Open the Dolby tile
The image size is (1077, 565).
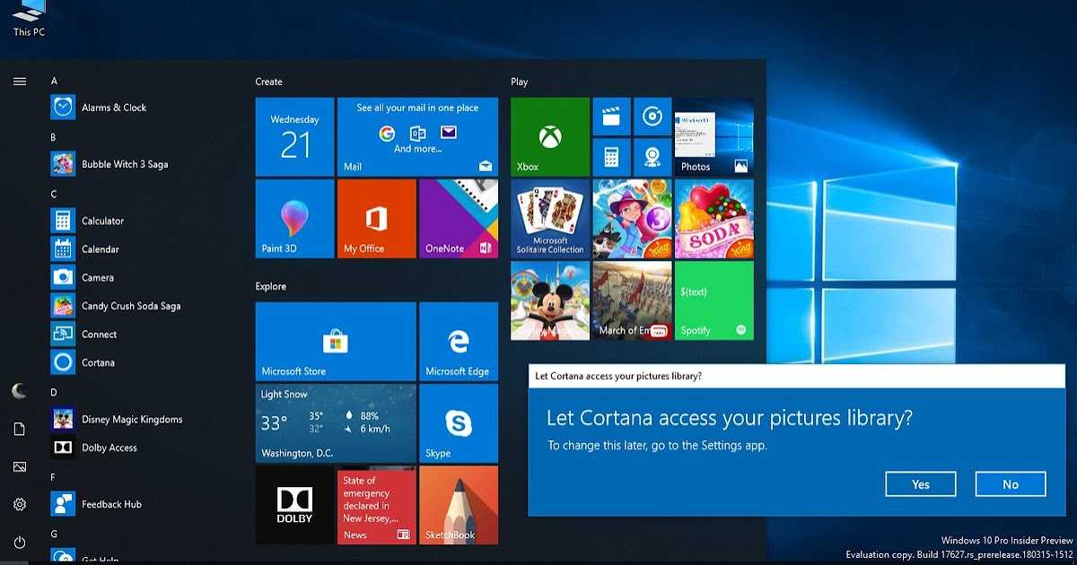tap(294, 505)
